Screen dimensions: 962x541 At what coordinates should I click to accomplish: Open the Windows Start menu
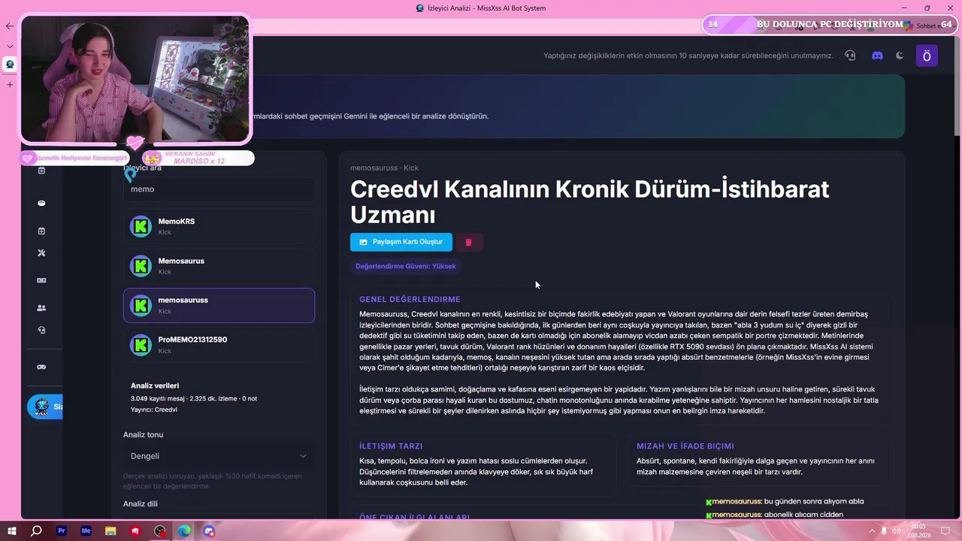[x=12, y=531]
